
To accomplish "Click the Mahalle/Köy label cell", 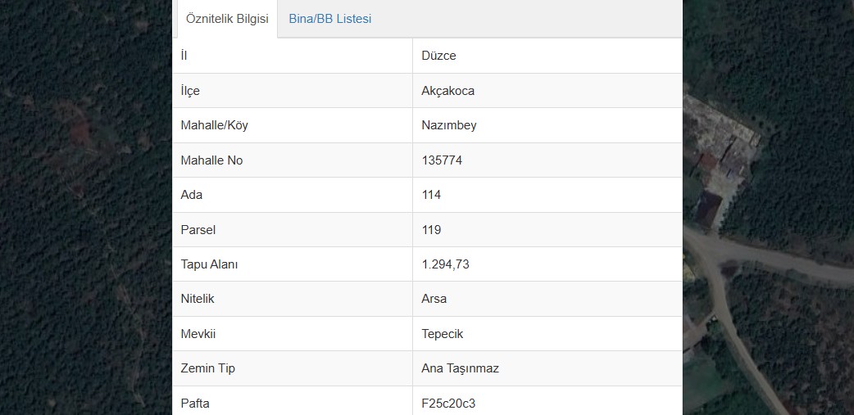I will coord(293,125).
